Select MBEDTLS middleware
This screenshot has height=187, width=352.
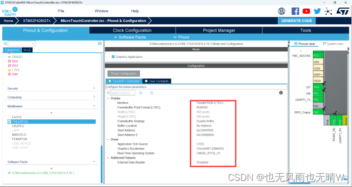point(19,135)
